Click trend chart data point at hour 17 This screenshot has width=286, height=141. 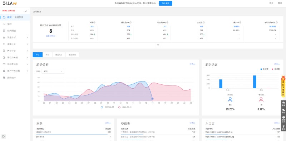click(x=152, y=99)
